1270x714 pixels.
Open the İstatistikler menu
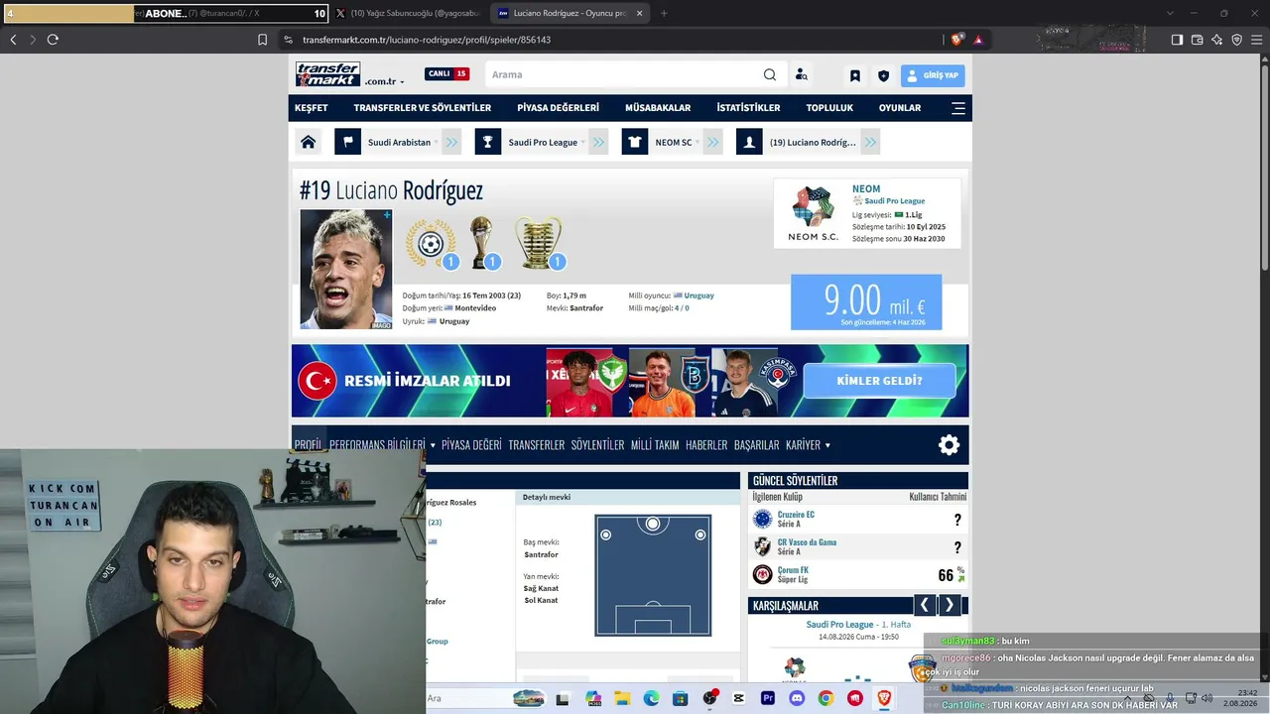coord(748,108)
